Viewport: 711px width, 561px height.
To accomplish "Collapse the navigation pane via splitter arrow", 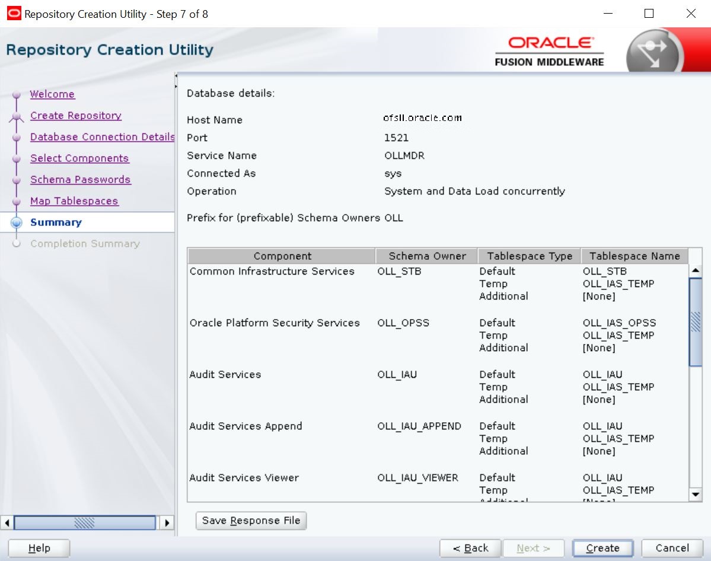I will pos(176,76).
